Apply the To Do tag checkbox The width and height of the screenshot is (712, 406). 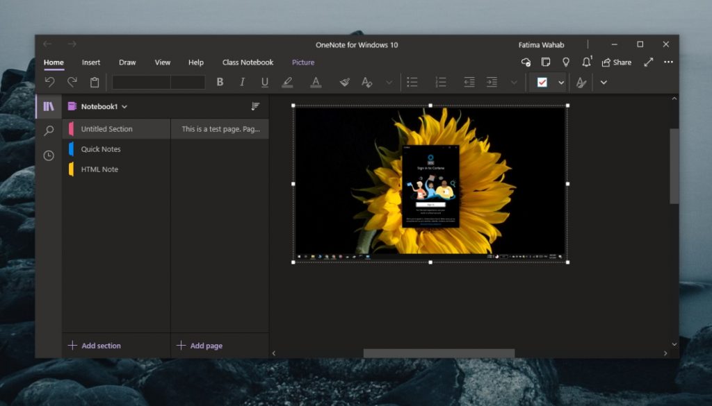[x=543, y=82]
